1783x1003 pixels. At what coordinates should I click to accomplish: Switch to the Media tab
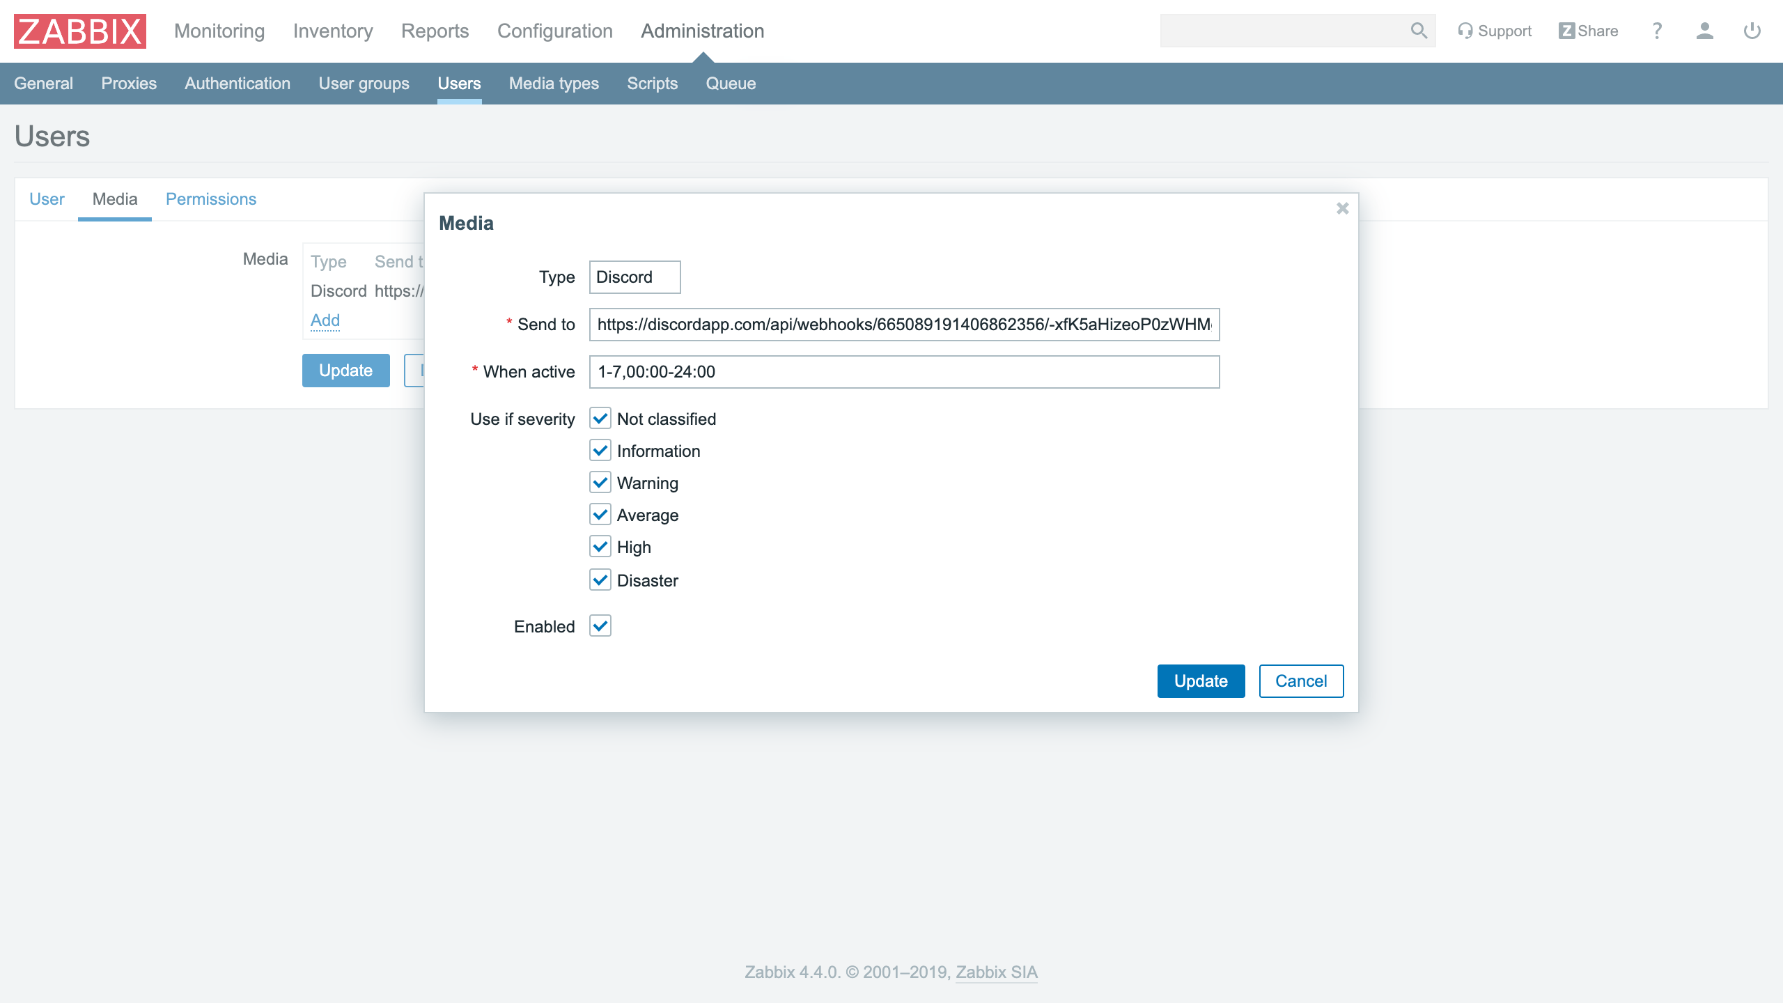tap(115, 199)
